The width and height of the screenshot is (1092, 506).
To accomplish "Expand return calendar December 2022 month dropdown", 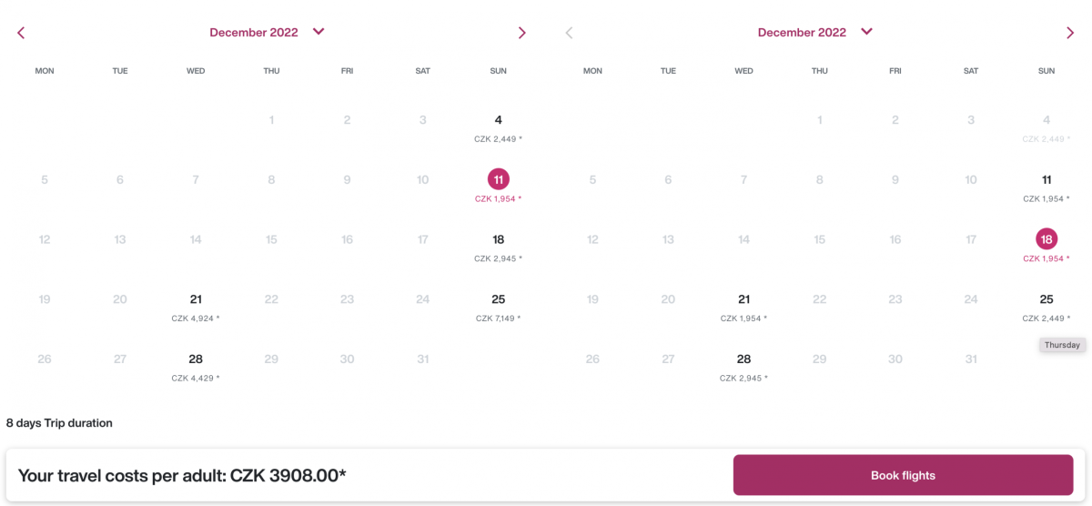I will (x=866, y=32).
